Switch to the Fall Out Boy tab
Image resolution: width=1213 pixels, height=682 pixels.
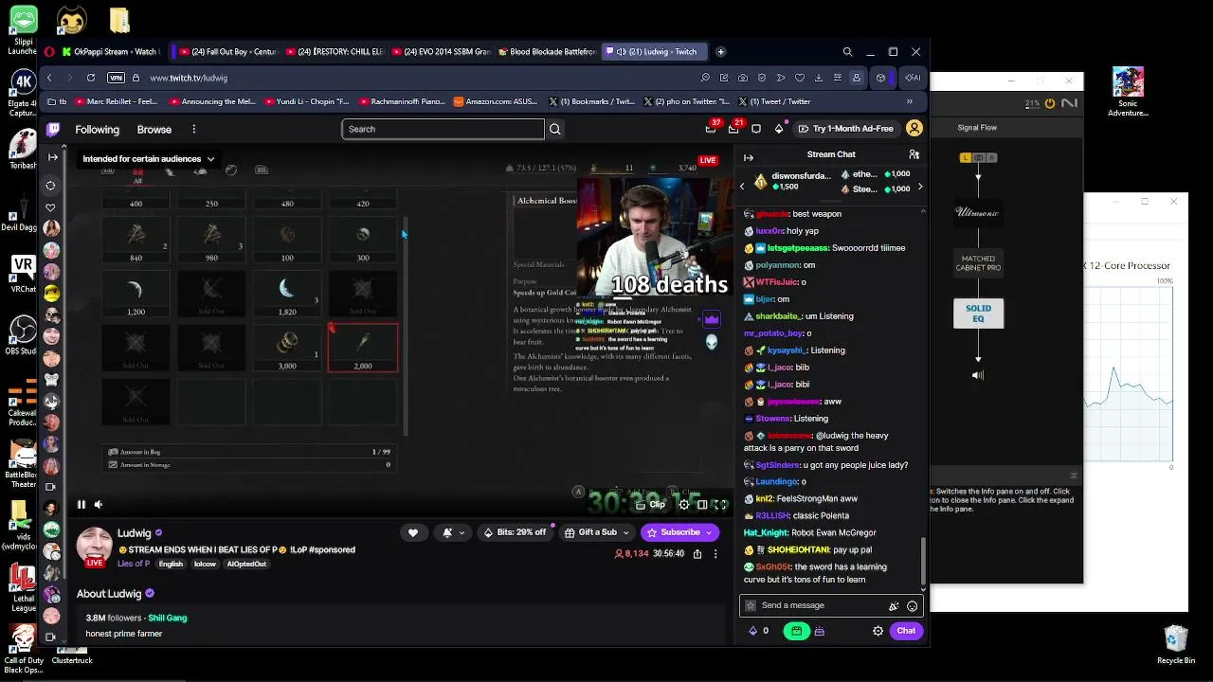(226, 52)
